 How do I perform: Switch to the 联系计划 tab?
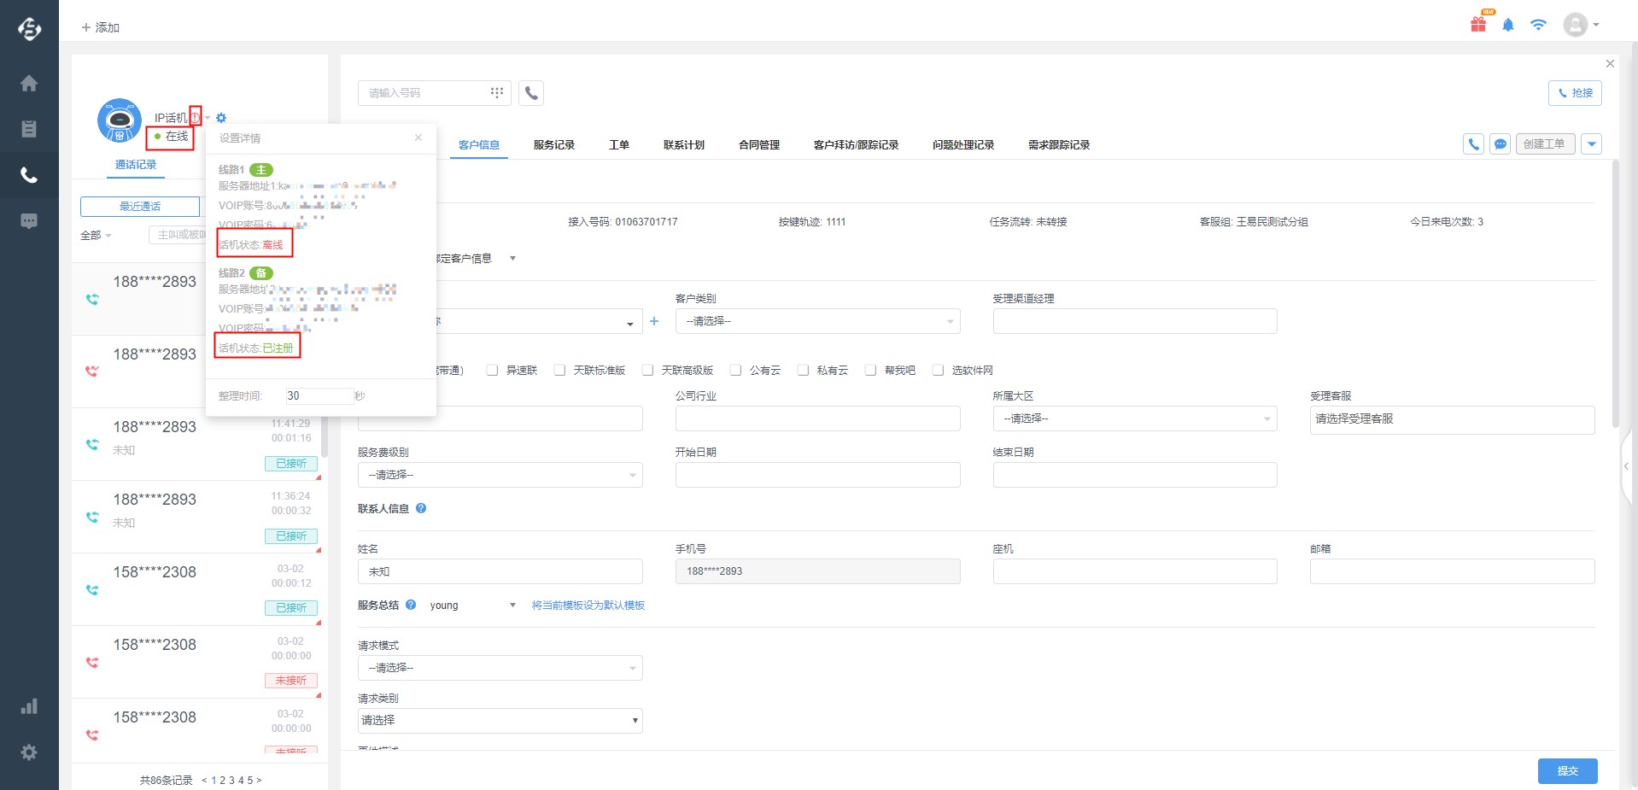(684, 145)
